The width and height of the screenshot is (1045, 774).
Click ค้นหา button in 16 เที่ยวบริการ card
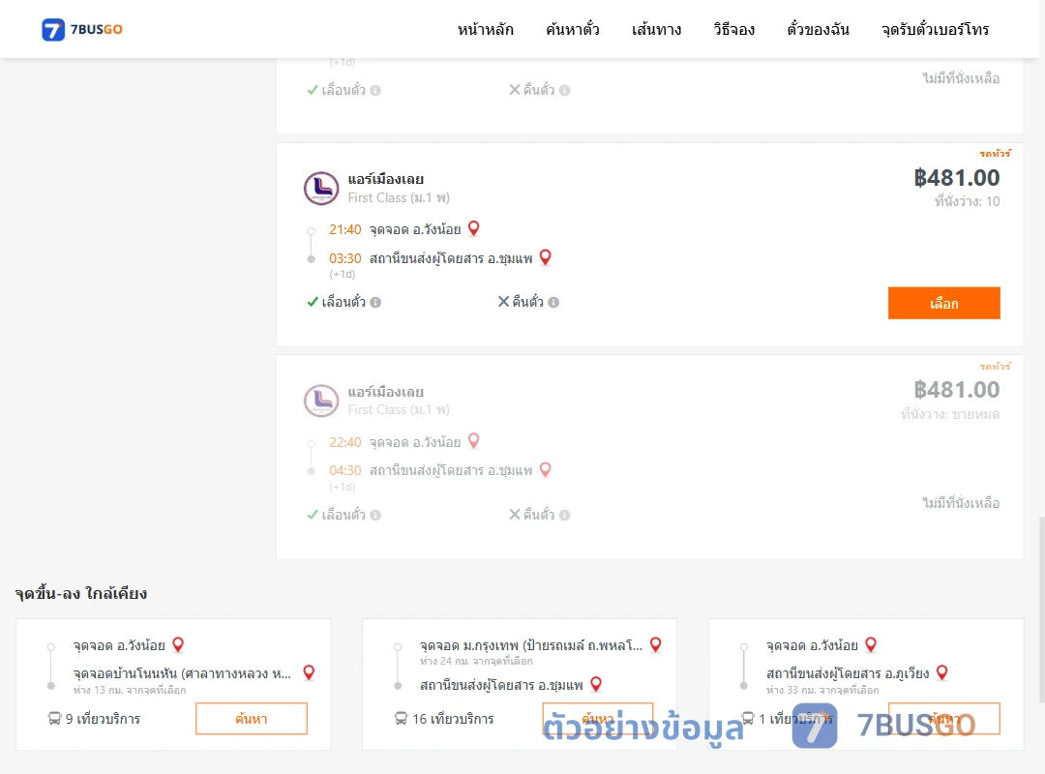598,719
